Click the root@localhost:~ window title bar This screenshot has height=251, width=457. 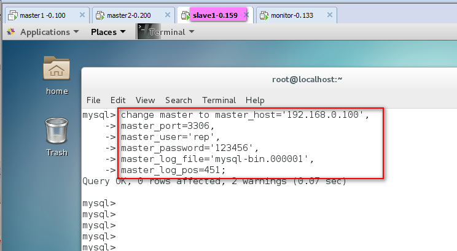307,79
